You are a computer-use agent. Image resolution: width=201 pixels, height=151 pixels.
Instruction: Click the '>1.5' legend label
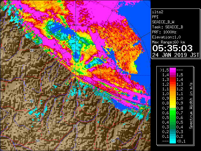(x=164, y=70)
